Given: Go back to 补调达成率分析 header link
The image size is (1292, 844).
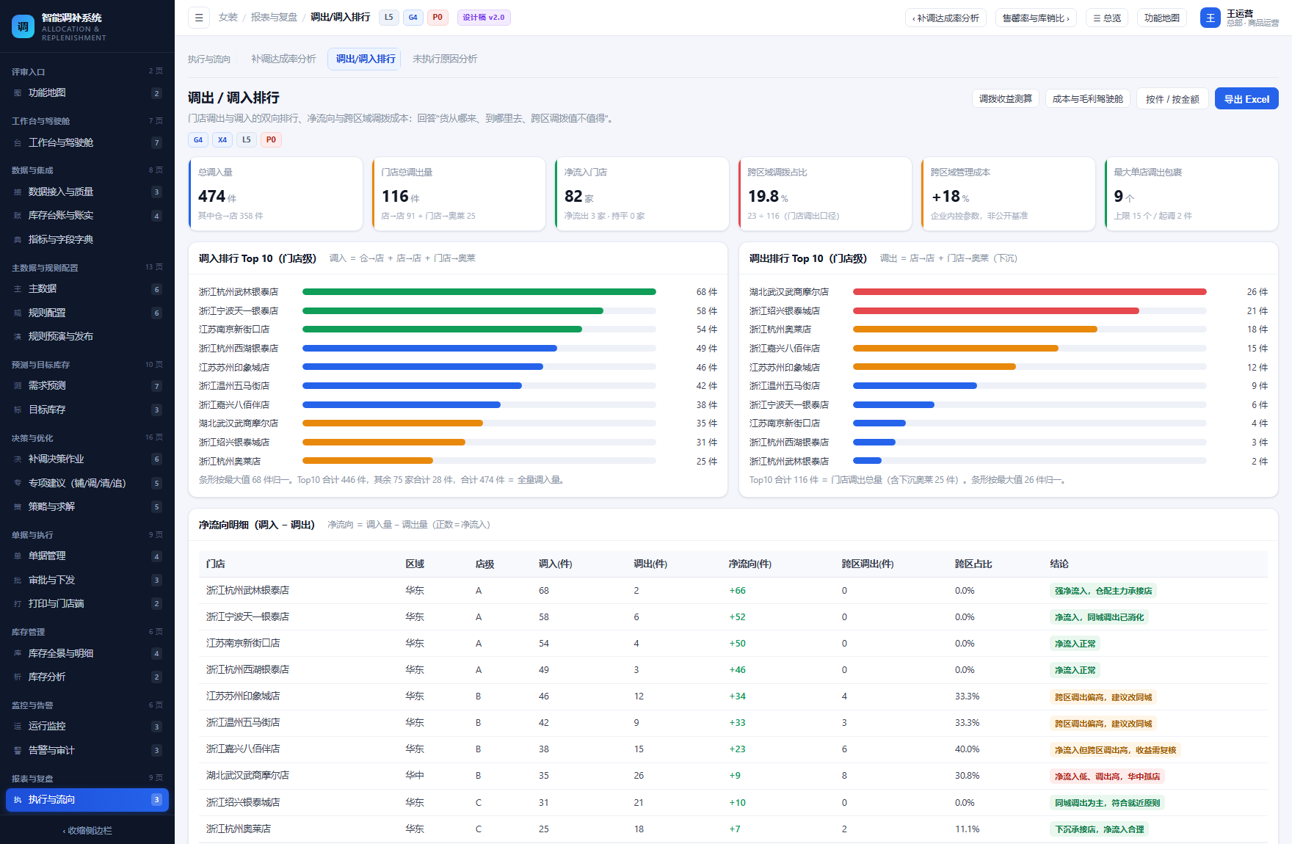Looking at the screenshot, I should pyautogui.click(x=946, y=18).
